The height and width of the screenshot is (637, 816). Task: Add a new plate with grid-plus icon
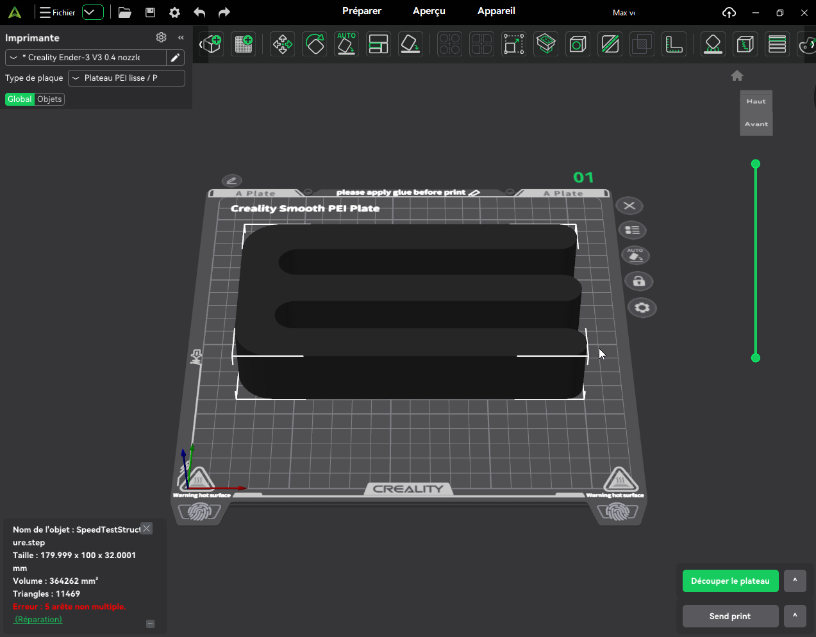[244, 44]
